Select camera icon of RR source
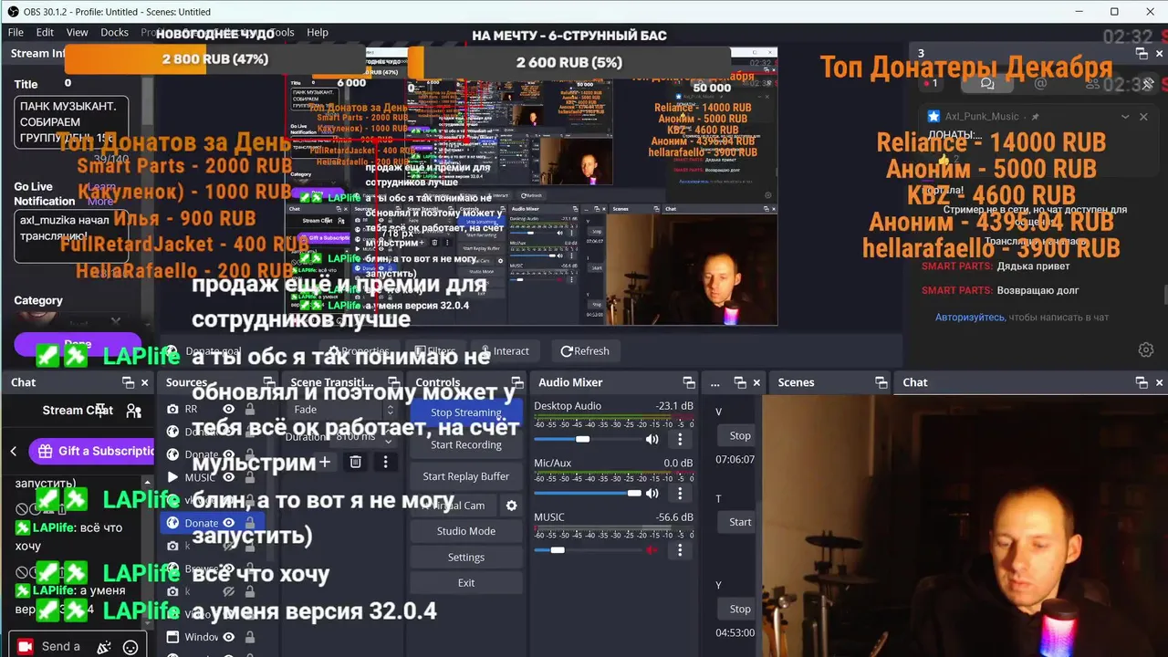The height and width of the screenshot is (657, 1168). coord(172,409)
